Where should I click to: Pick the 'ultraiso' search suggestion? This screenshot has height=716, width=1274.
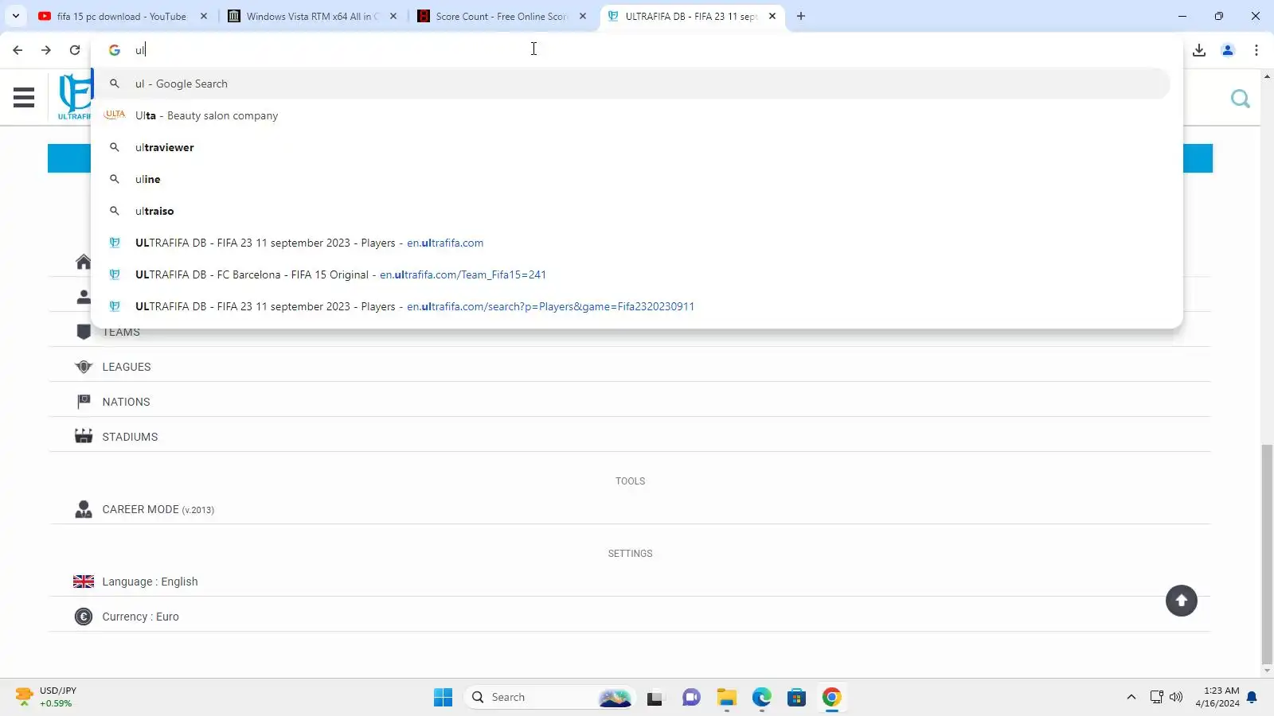631,211
